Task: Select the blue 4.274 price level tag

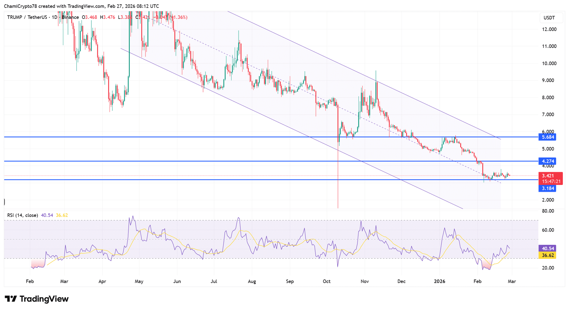Action: coord(548,161)
